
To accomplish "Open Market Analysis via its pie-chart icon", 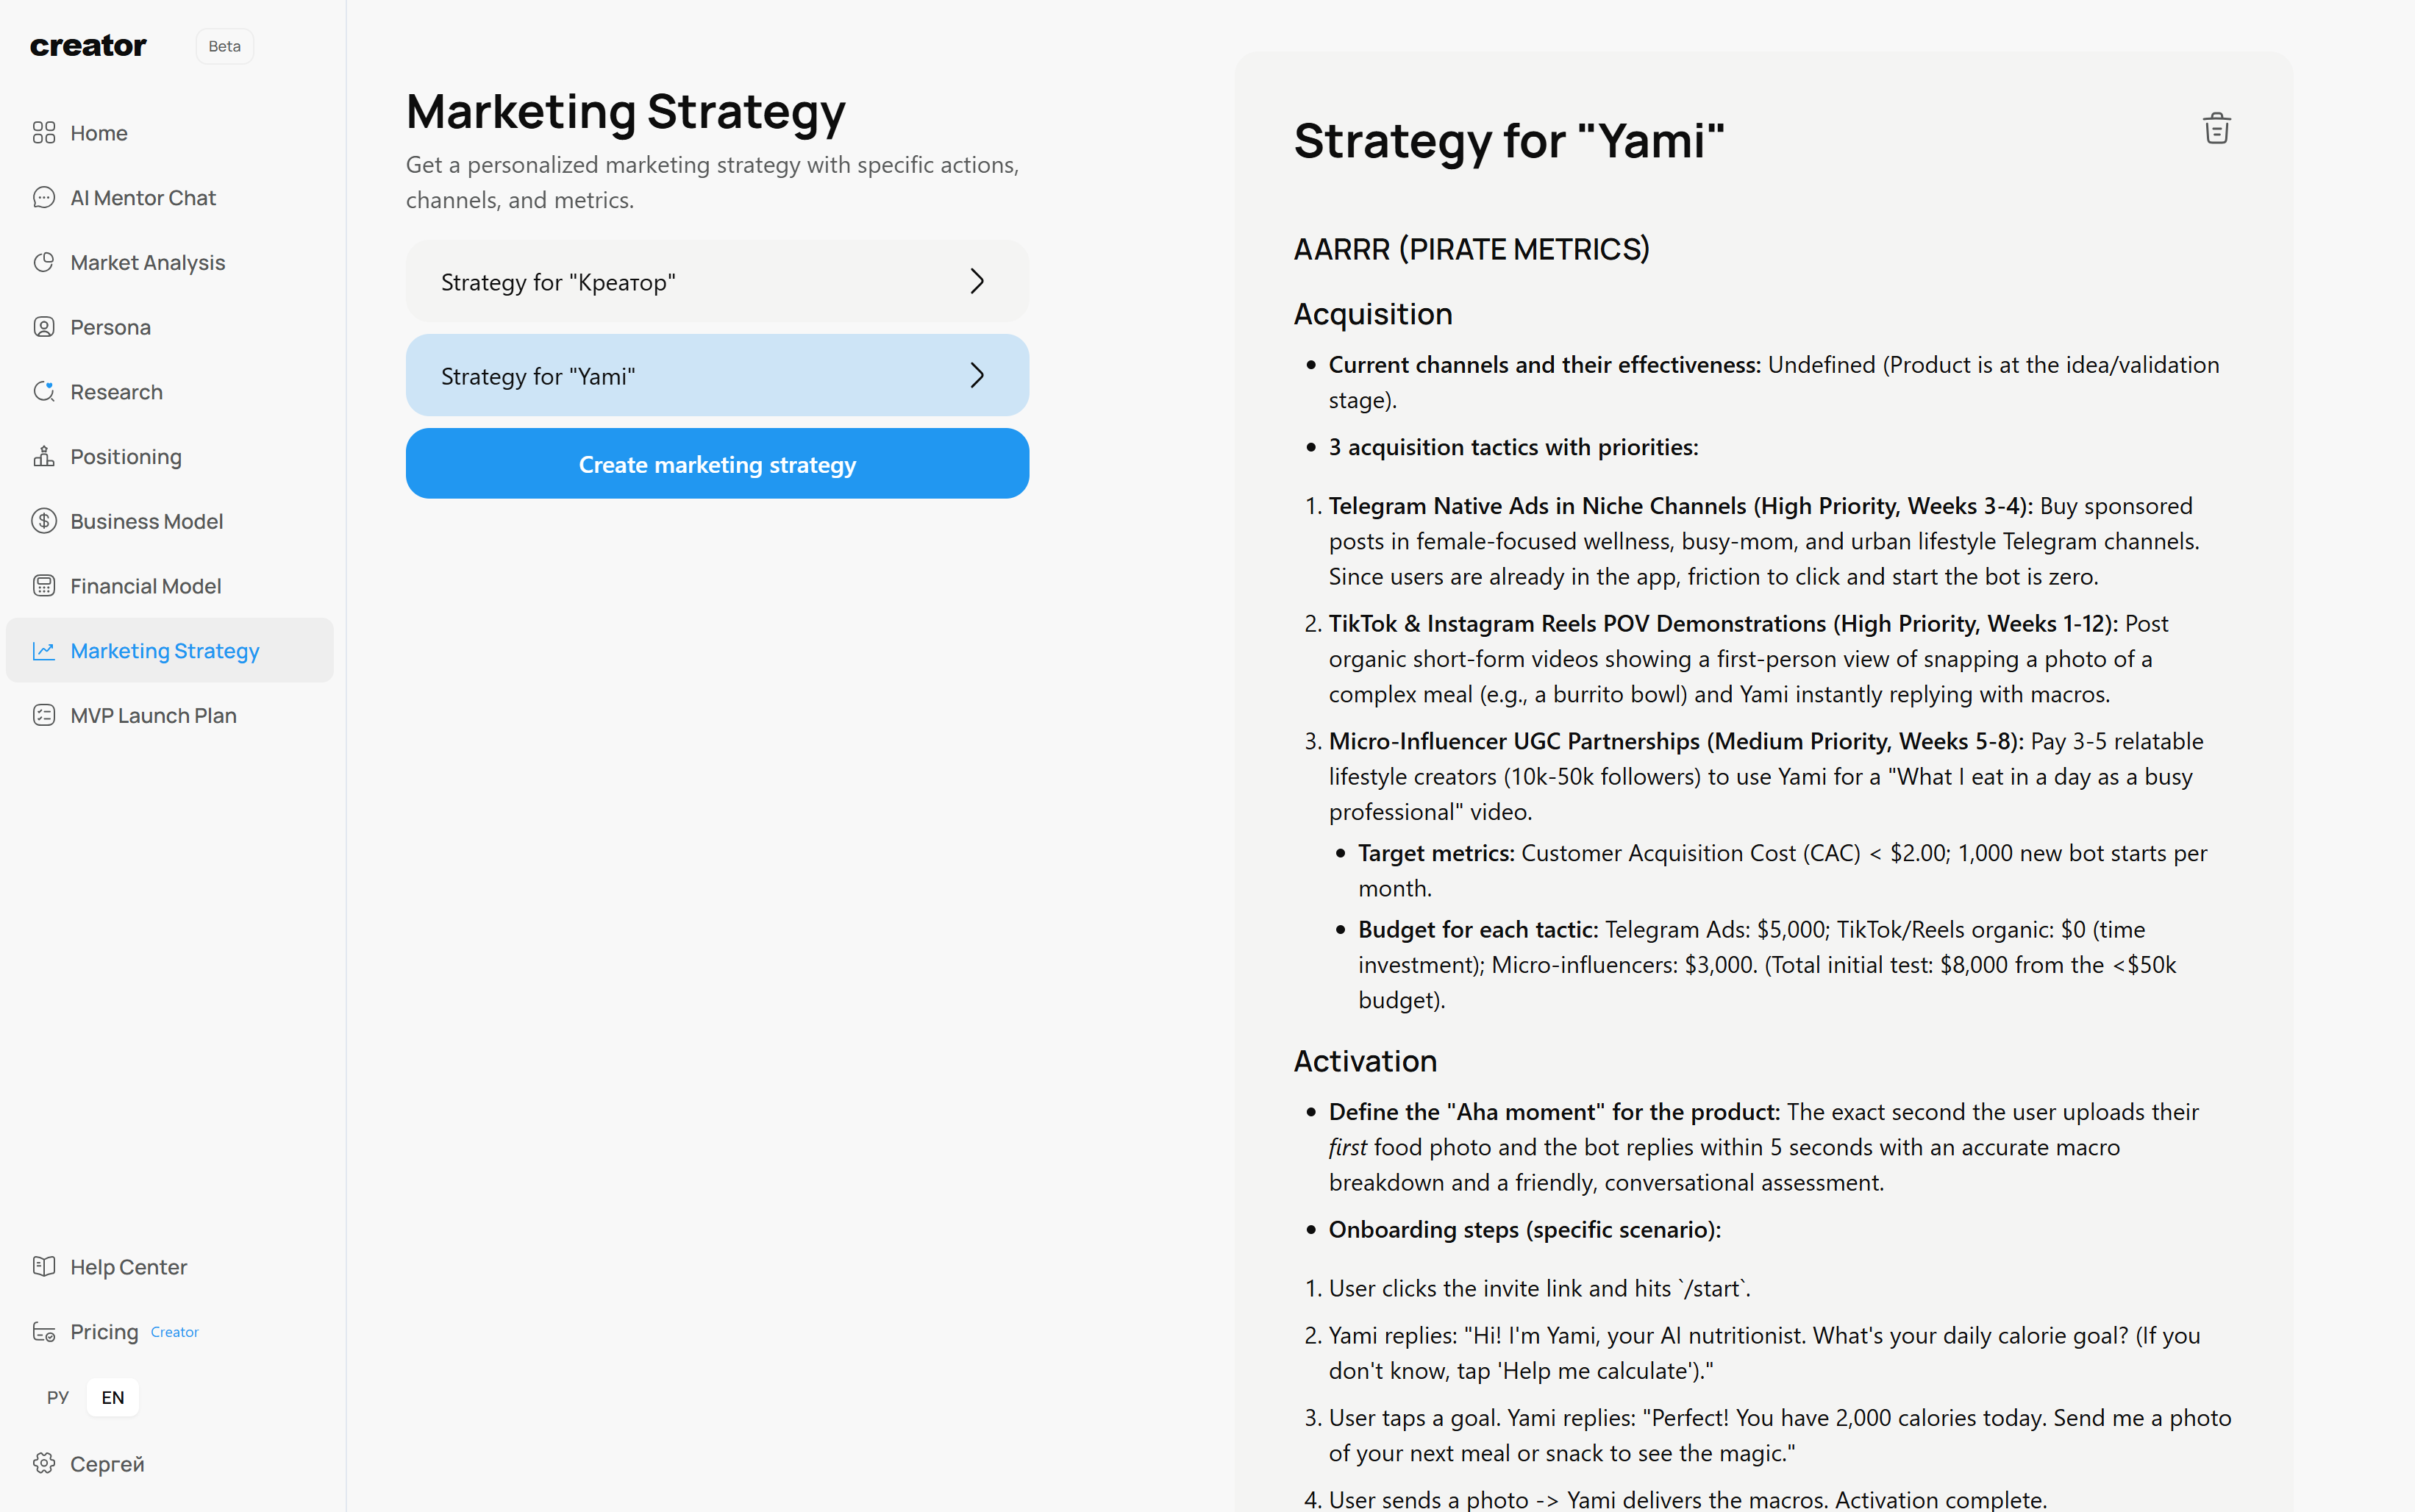I will pyautogui.click(x=44, y=262).
